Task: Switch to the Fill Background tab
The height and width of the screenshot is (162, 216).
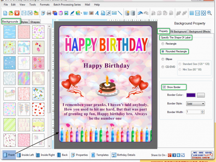Action: (x=178, y=31)
